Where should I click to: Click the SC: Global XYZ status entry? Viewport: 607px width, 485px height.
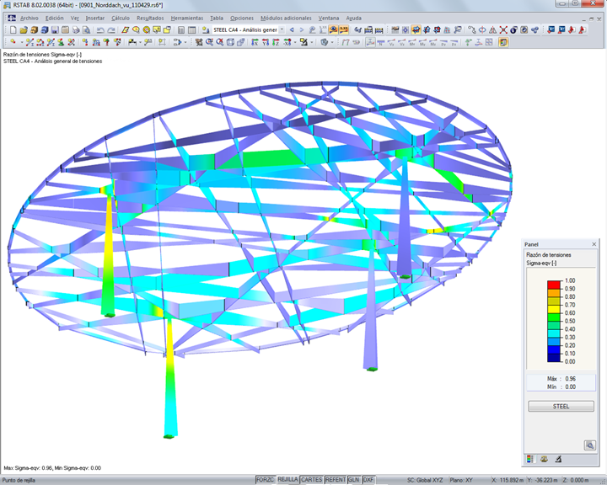tap(425, 480)
